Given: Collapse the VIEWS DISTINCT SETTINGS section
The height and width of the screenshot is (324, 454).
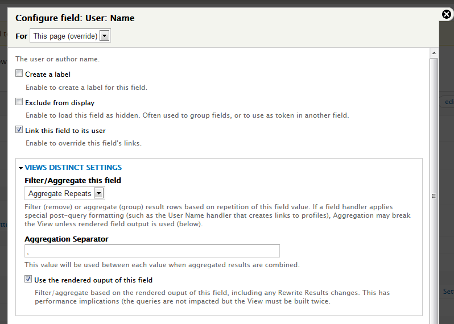Looking at the screenshot, I should pos(73,168).
